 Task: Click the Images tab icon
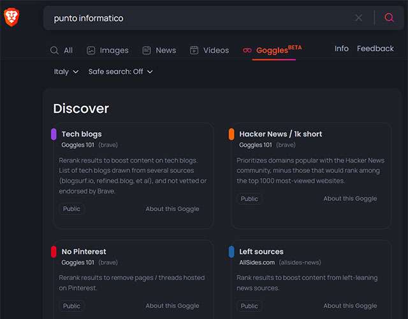[91, 50]
